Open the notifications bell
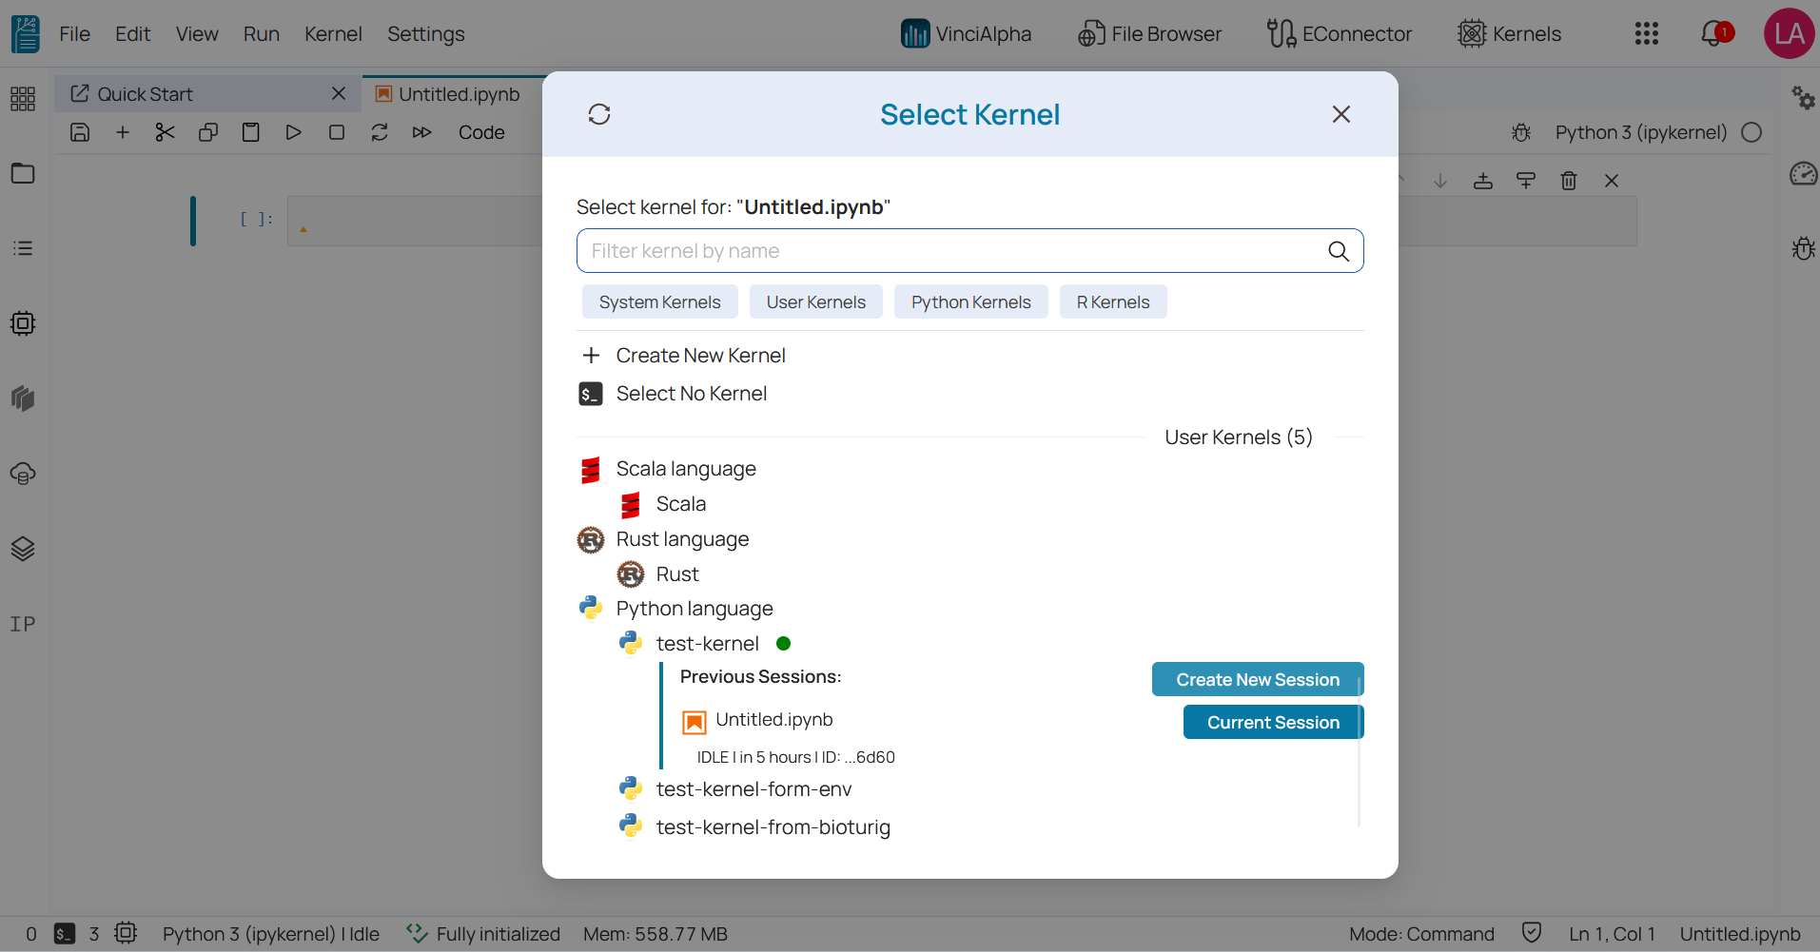 pyautogui.click(x=1714, y=34)
